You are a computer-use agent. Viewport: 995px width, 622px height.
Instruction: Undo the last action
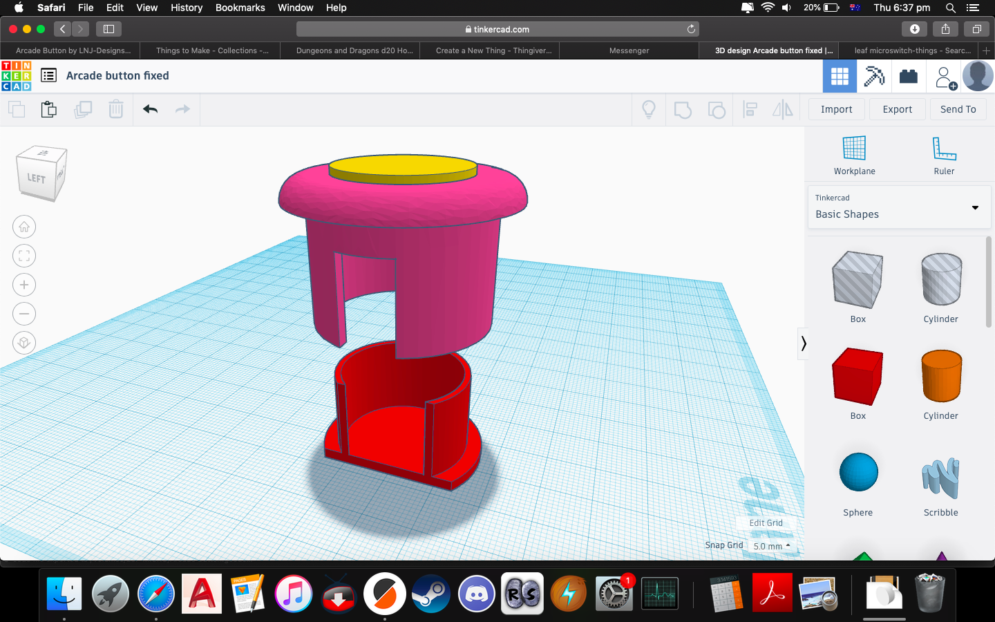[x=150, y=109]
